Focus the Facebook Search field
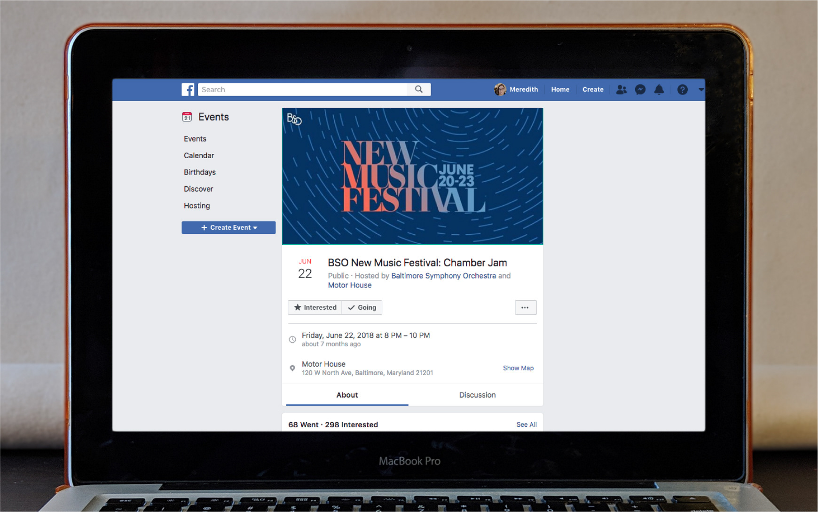Image resolution: width=818 pixels, height=512 pixels. pyautogui.click(x=303, y=89)
